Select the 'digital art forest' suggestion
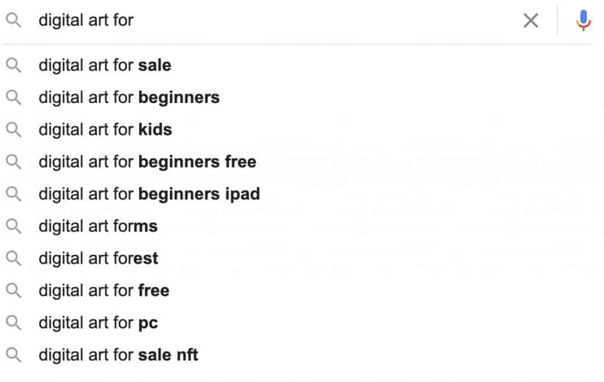This screenshot has width=604, height=382. coord(99,258)
